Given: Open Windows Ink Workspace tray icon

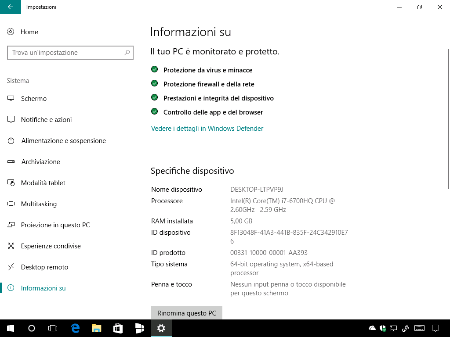Looking at the screenshot, I should pos(406,328).
